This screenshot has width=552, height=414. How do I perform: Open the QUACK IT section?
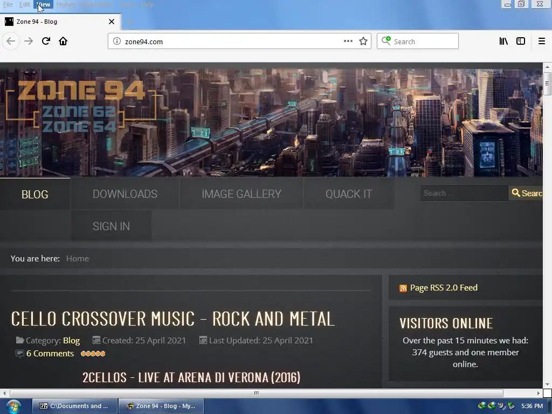coord(349,194)
